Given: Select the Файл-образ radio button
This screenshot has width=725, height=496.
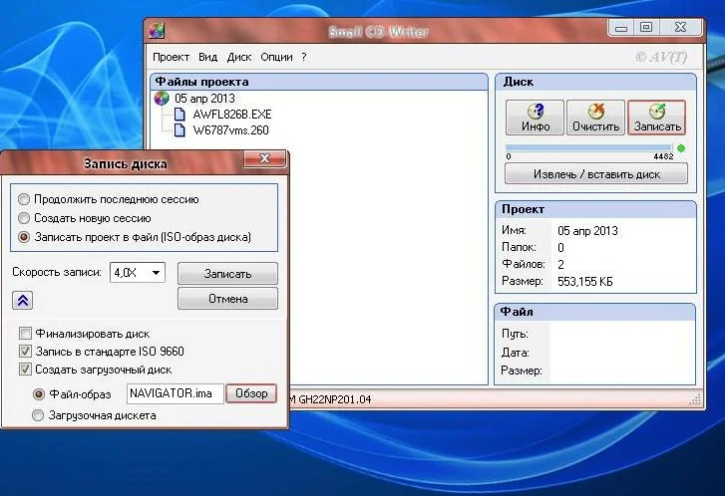Looking at the screenshot, I should click(39, 394).
